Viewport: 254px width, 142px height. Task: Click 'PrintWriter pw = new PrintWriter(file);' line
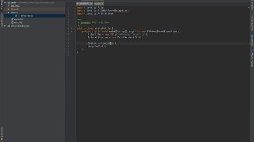click(115, 37)
